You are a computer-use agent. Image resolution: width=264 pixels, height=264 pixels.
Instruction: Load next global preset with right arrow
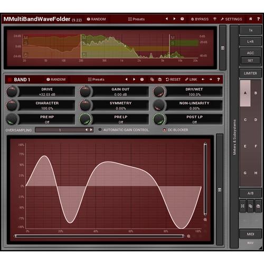click(174, 19)
